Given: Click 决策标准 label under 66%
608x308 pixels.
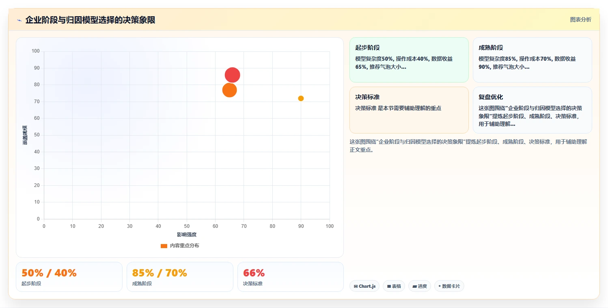Looking at the screenshot, I should tap(253, 284).
